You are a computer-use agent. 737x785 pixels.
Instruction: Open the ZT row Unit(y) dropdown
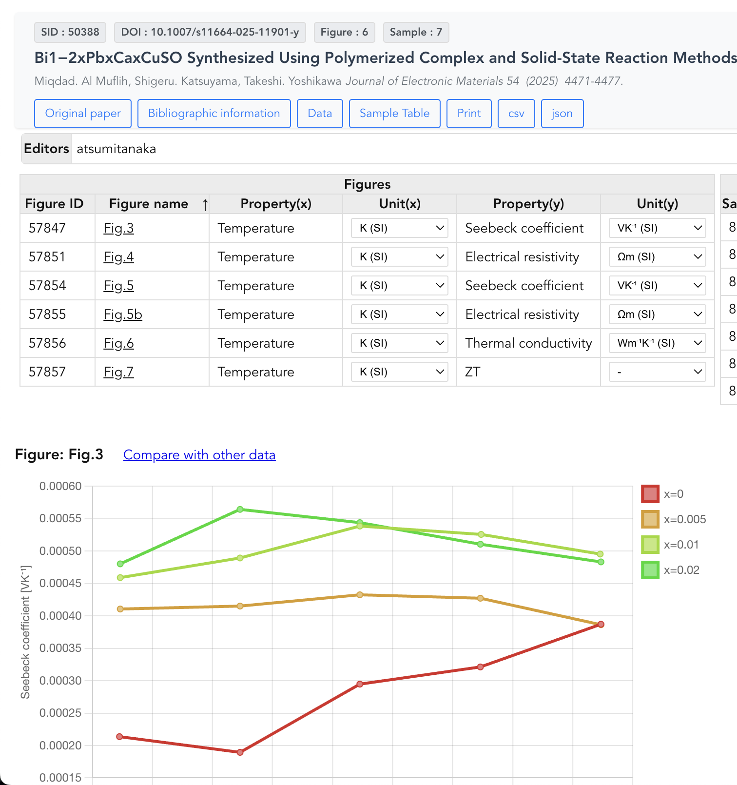(x=657, y=372)
